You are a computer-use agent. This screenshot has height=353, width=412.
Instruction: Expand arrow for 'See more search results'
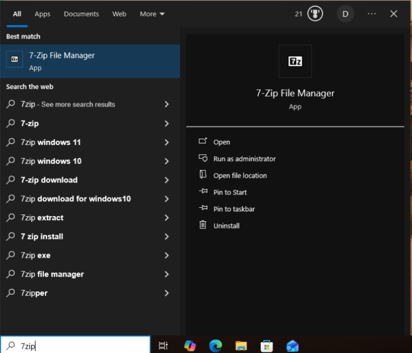pos(167,105)
